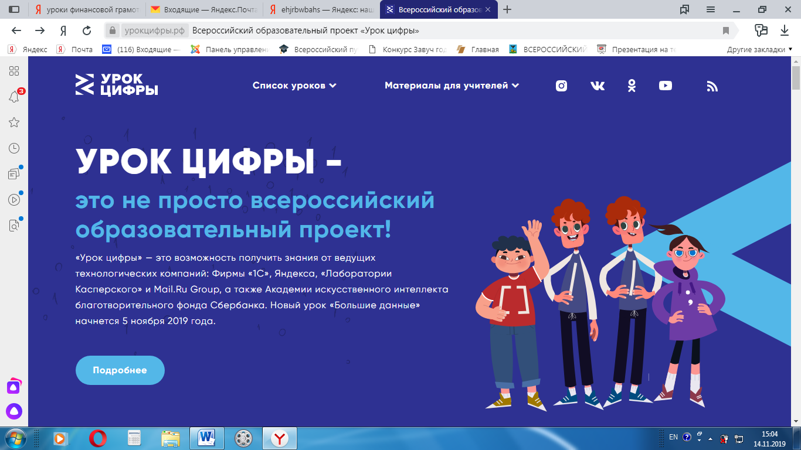Open Конкурс Завуч года bookmark

click(408, 50)
